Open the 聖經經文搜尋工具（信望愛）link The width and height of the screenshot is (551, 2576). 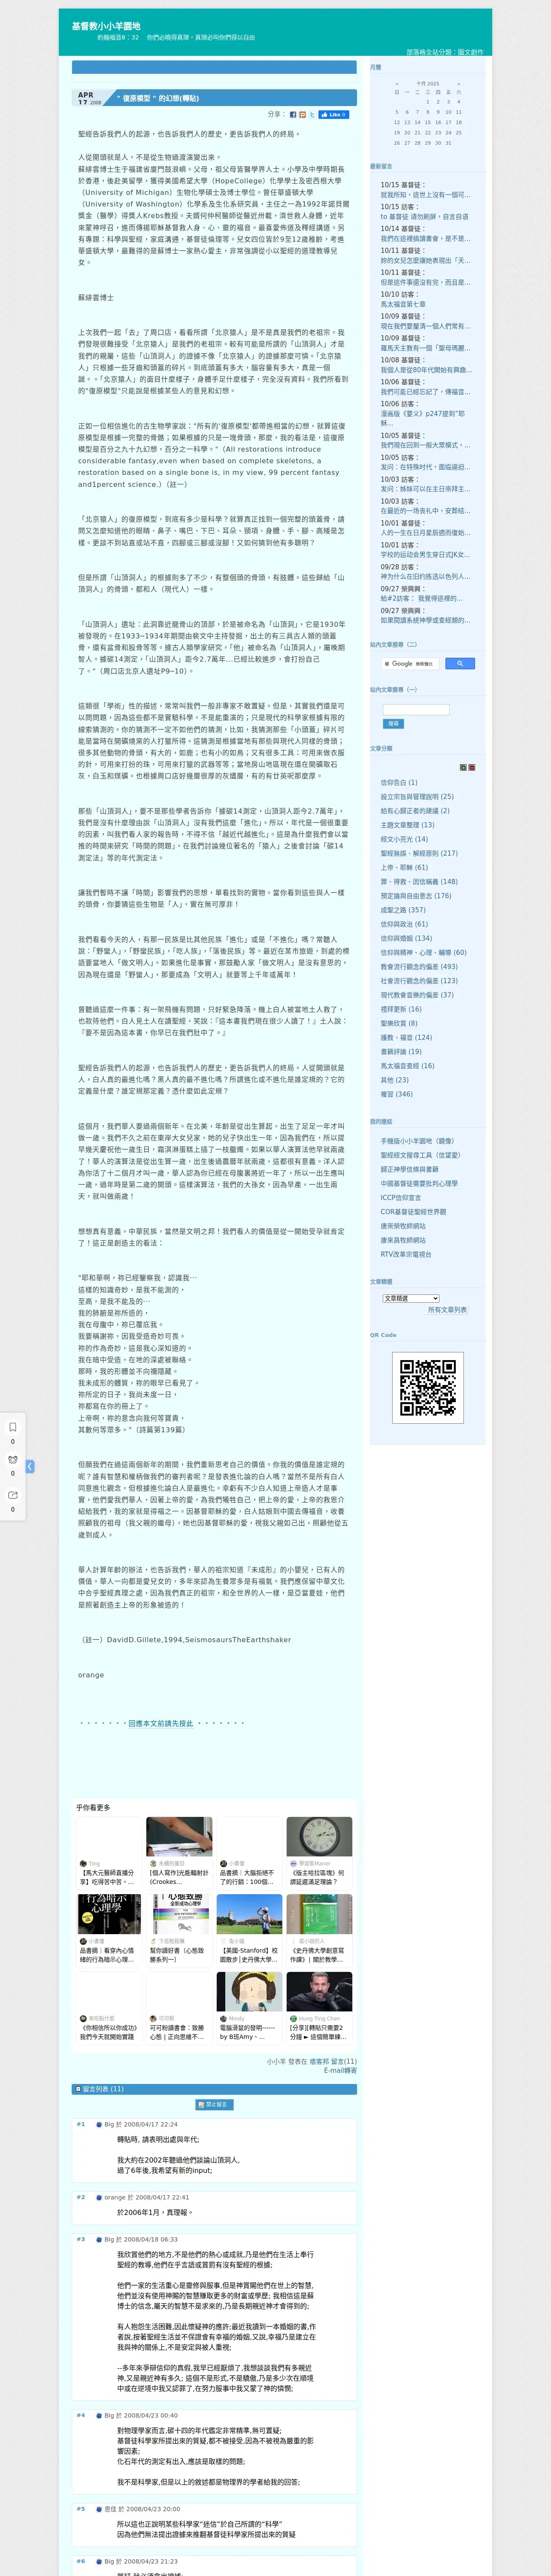click(x=420, y=1155)
